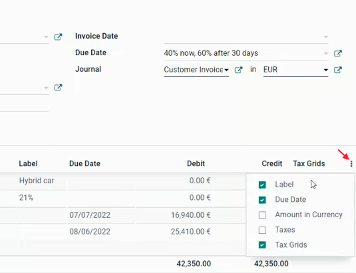Enable the Amount in Currency column
The width and height of the screenshot is (356, 273).
coord(262,215)
